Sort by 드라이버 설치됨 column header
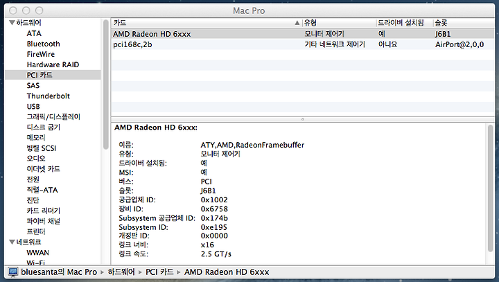 coord(405,23)
